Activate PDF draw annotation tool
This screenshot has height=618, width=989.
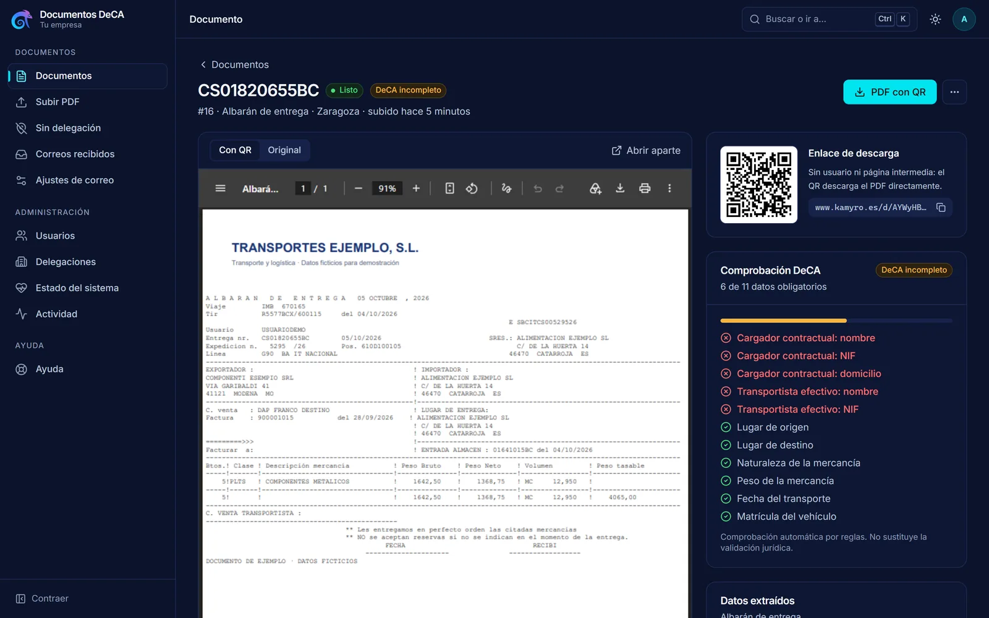(506, 188)
